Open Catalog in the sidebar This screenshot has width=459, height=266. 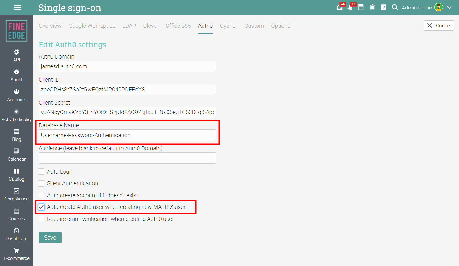click(x=16, y=175)
